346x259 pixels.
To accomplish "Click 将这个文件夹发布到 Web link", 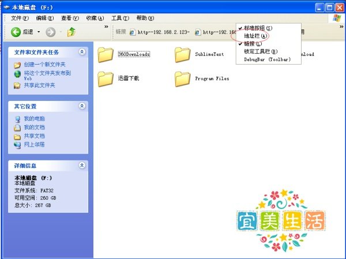I will coord(47,76).
